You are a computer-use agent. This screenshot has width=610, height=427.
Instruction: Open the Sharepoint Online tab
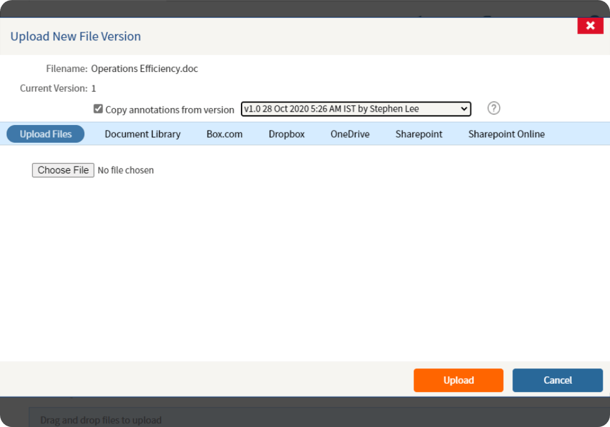pos(506,134)
